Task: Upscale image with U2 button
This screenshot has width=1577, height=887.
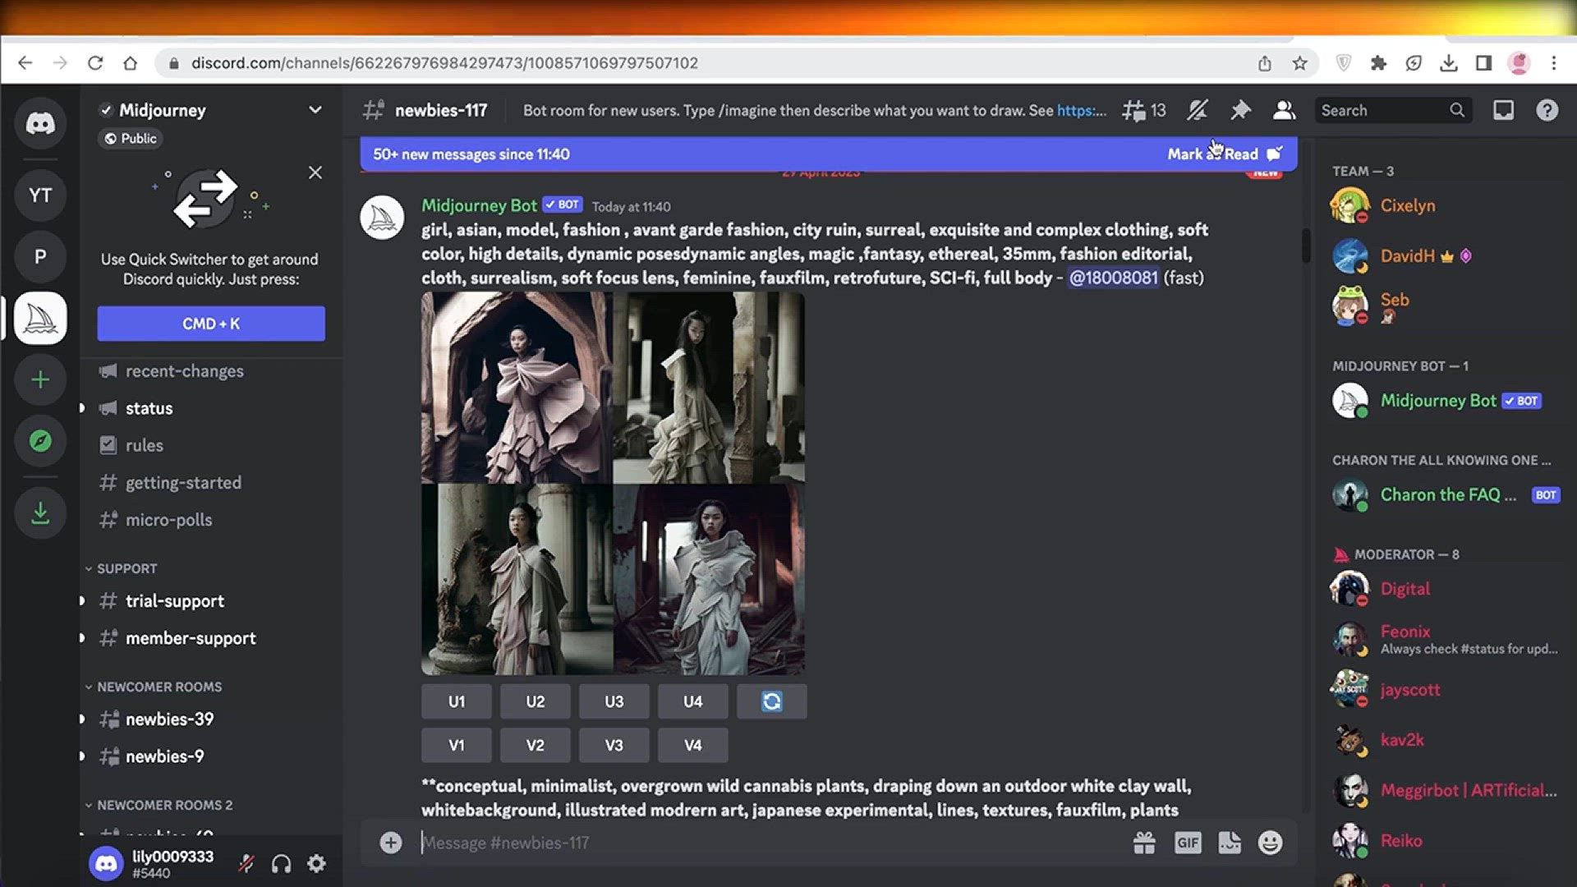Action: point(536,701)
